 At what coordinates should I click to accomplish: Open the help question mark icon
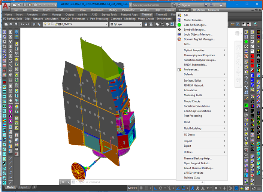pyautogui.click(x=221, y=5)
